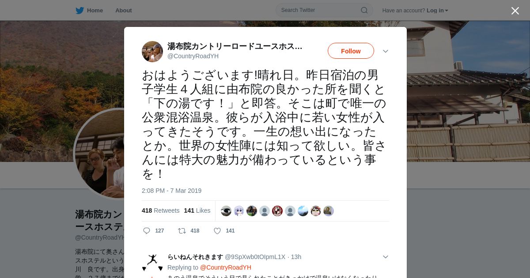Expand the reply's chevron menu

386,257
